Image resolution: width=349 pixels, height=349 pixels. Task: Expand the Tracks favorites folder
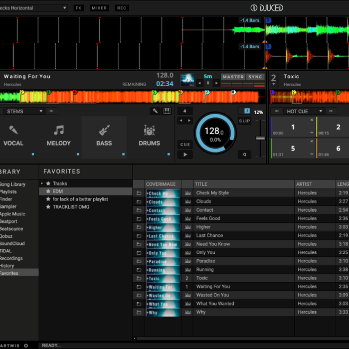coord(42,183)
